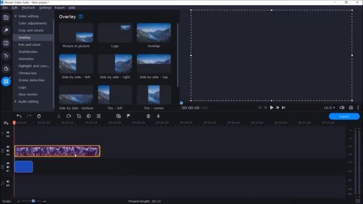Split clip with the scissors icon
Viewport: 363px width, 204px height.
[59, 116]
